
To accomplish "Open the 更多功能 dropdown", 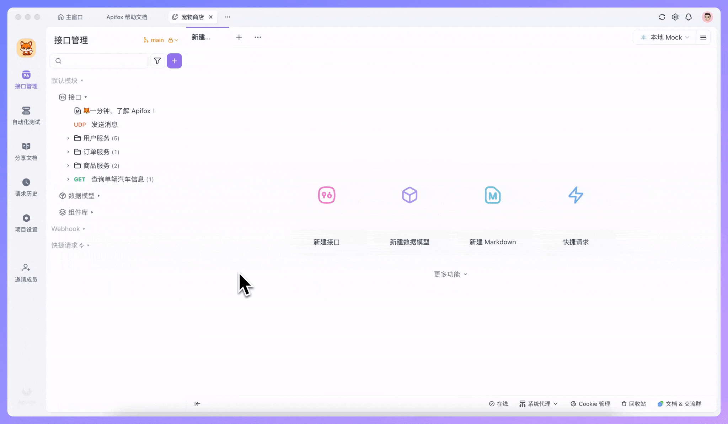I will [x=450, y=274].
